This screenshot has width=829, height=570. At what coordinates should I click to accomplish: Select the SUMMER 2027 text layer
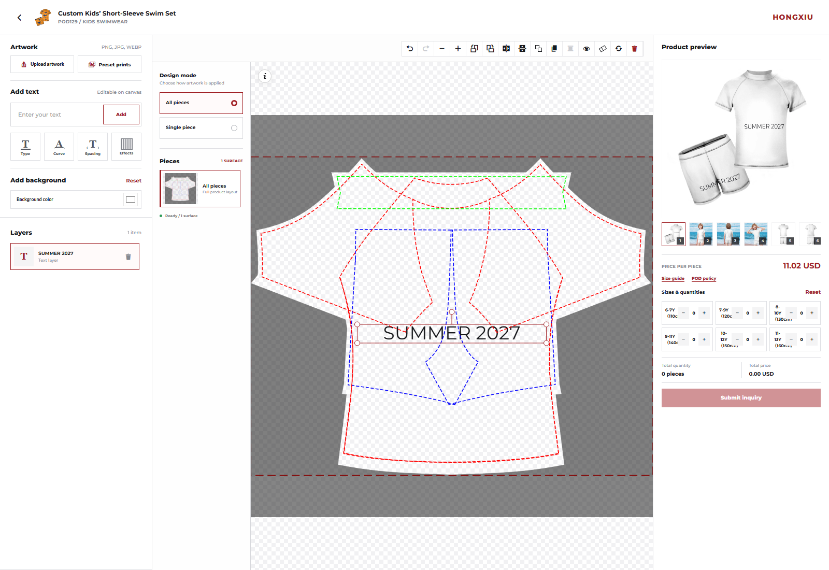coord(75,256)
